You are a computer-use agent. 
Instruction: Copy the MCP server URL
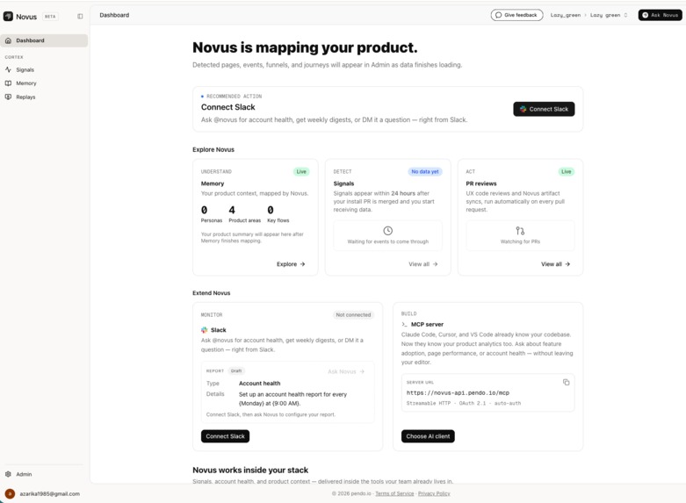[567, 382]
